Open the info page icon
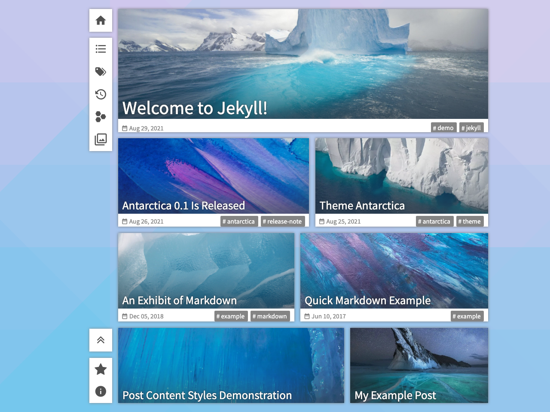Screen dimensions: 550x412 pyautogui.click(x=101, y=391)
